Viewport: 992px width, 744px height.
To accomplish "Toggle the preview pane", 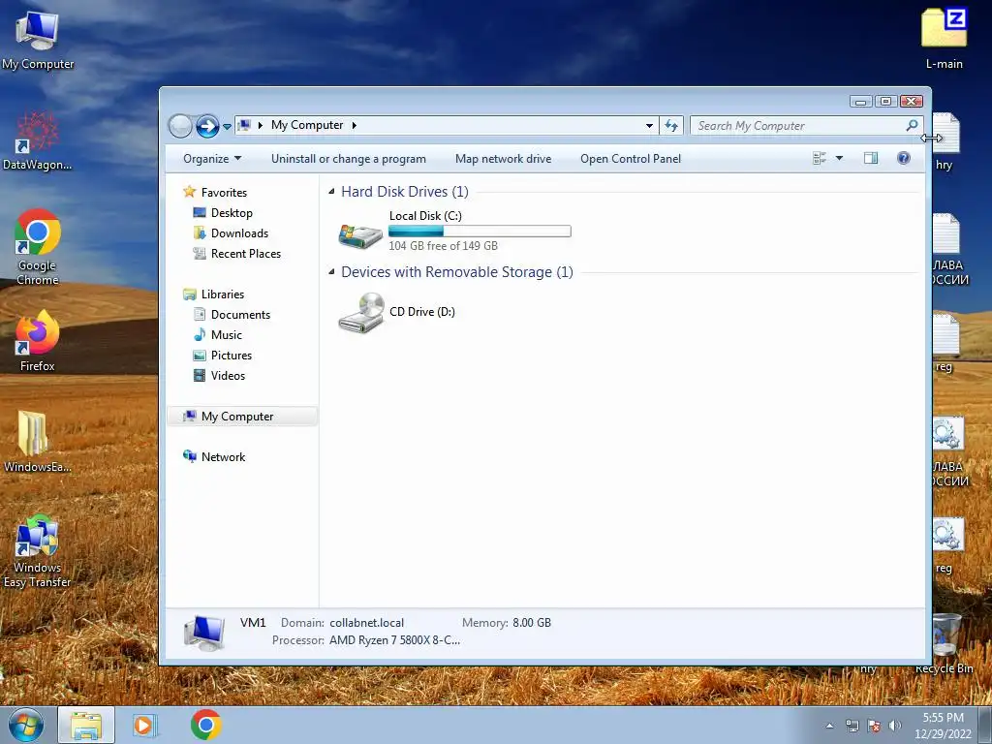I will [x=871, y=158].
